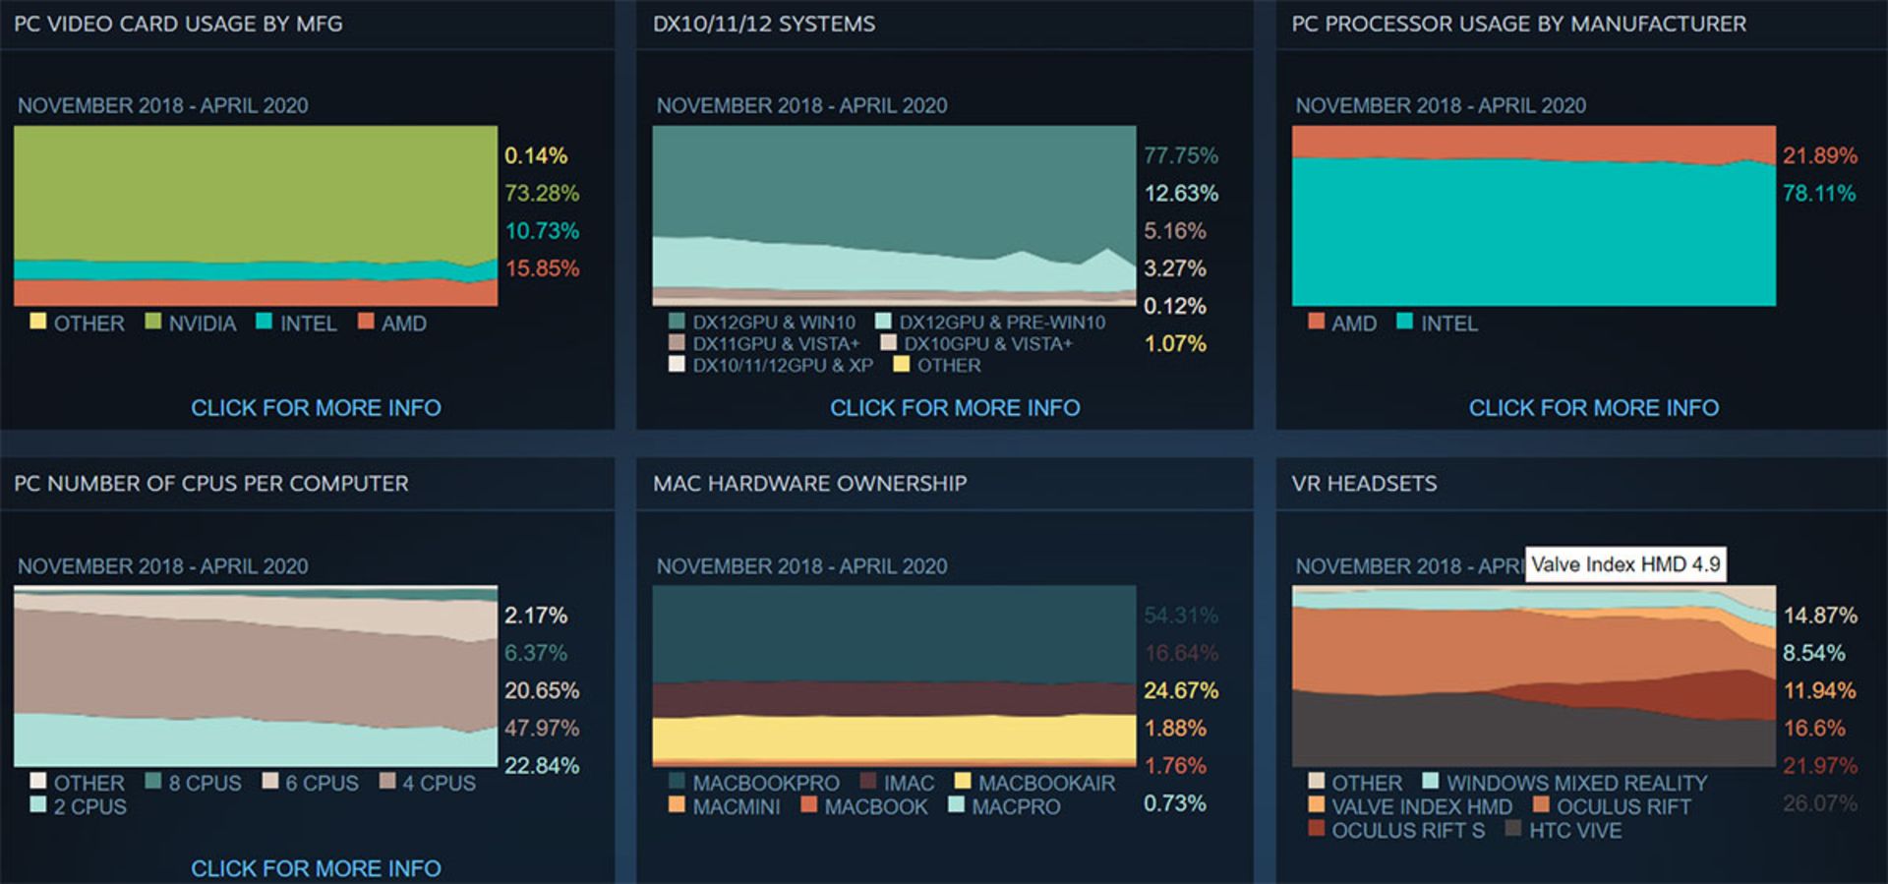The width and height of the screenshot is (1888, 884).
Task: Click the MACBOOKAIR legend swatch
Action: tap(963, 782)
